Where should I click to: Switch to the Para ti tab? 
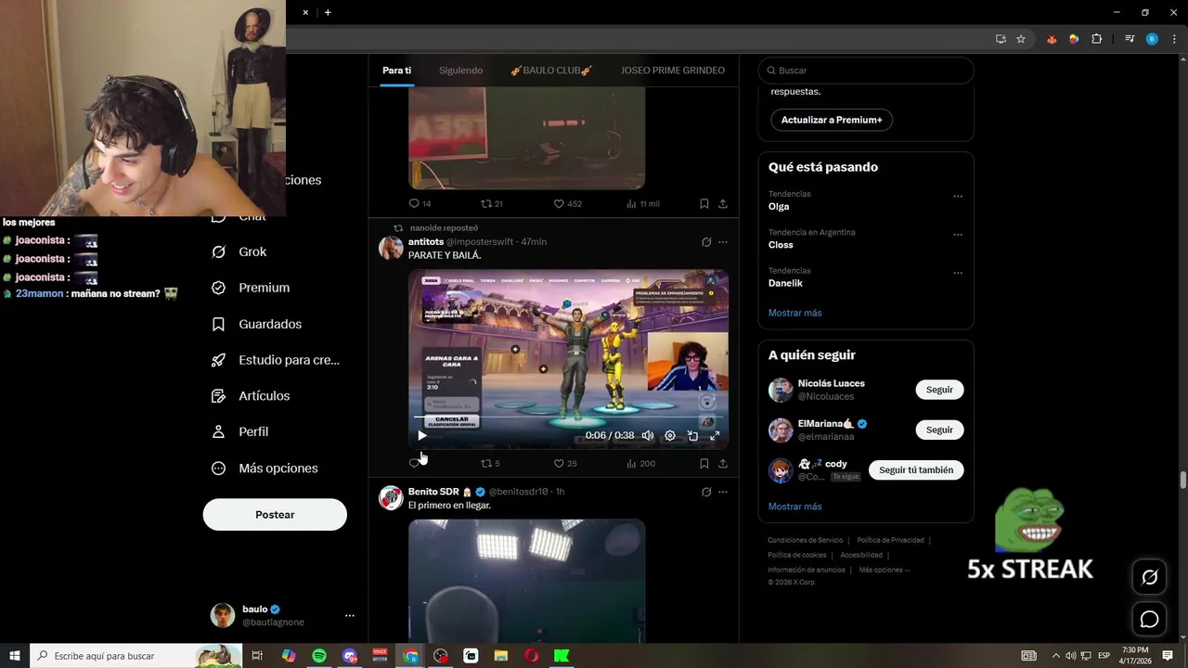point(396,71)
